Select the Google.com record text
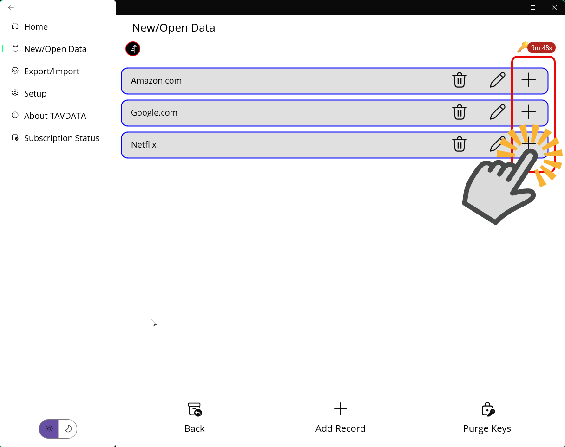The height and width of the screenshot is (447, 565). pos(154,112)
